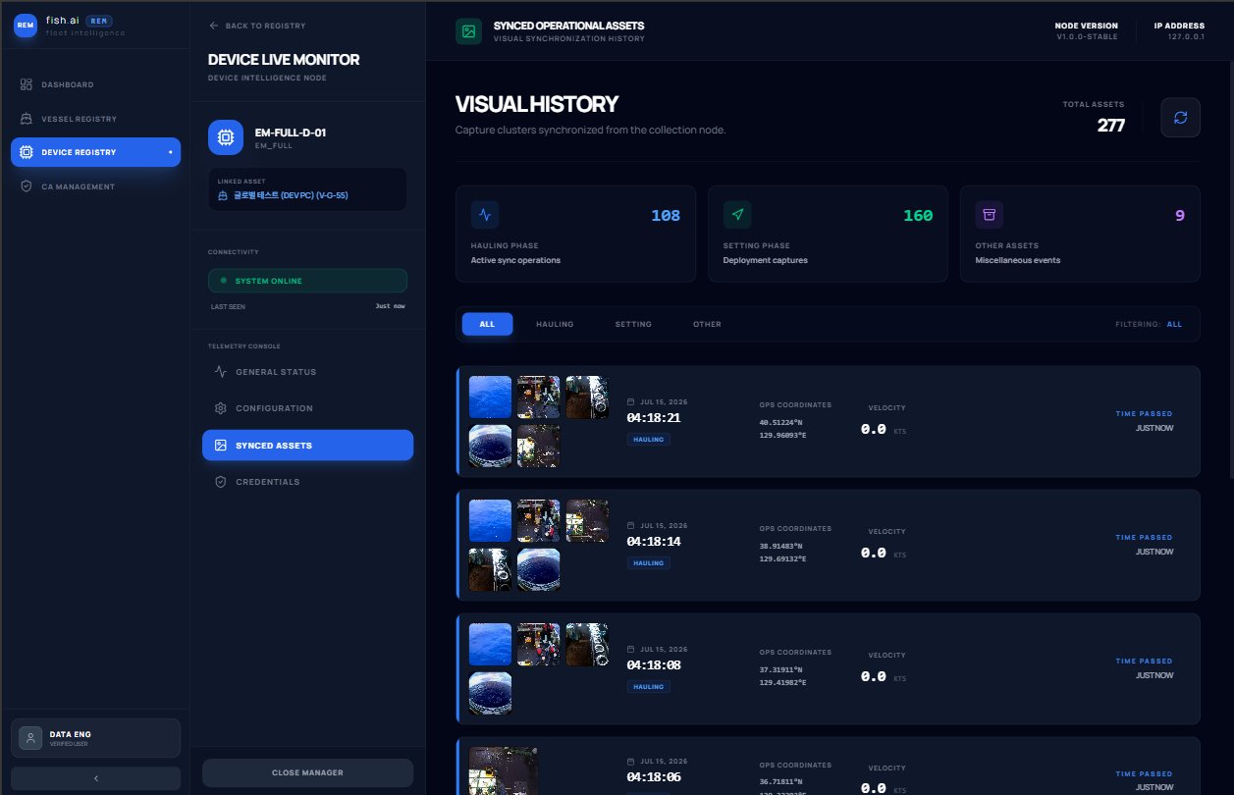Filter assets by HAULING
Image resolution: width=1234 pixels, height=795 pixels.
click(x=555, y=324)
